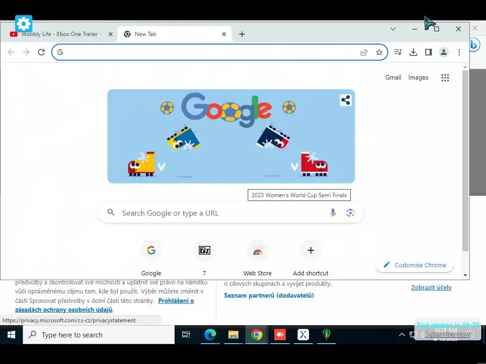Open the 7z shortcut tile
486x364 pixels.
click(x=204, y=257)
